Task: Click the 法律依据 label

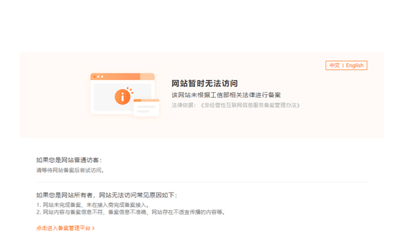Action: 182,105
